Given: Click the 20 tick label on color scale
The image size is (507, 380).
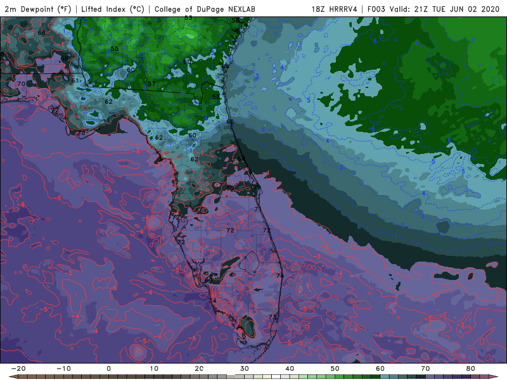Looking at the screenshot, I should [x=199, y=369].
